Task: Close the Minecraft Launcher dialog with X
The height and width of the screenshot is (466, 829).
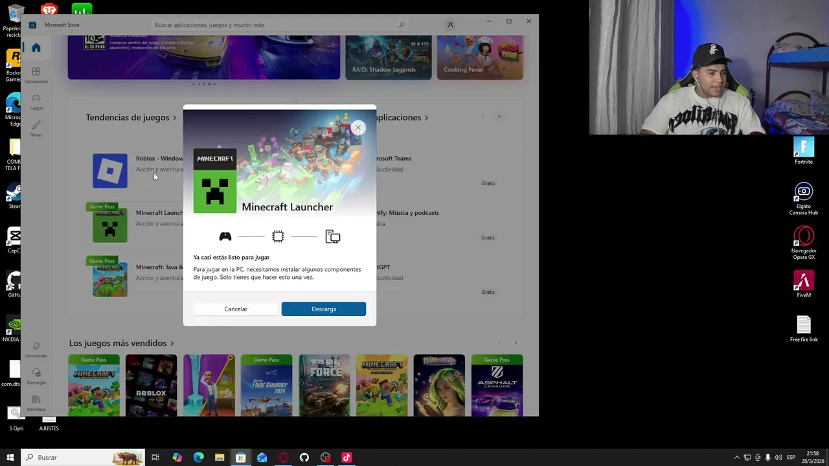Action: (358, 128)
